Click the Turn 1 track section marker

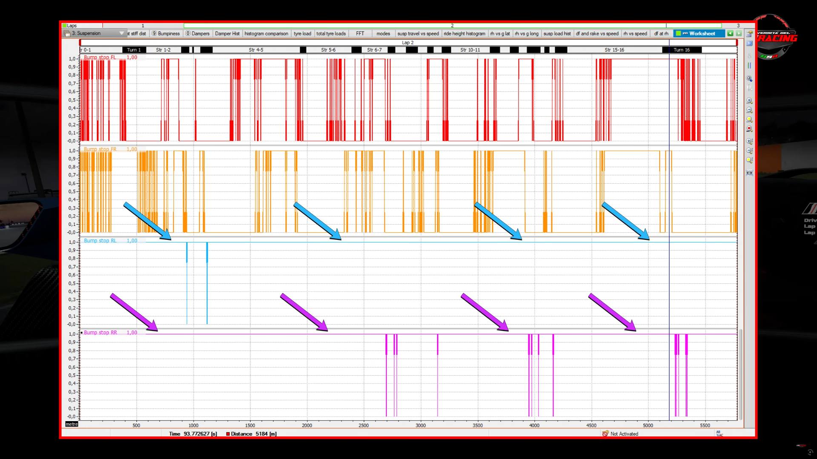pyautogui.click(x=134, y=50)
